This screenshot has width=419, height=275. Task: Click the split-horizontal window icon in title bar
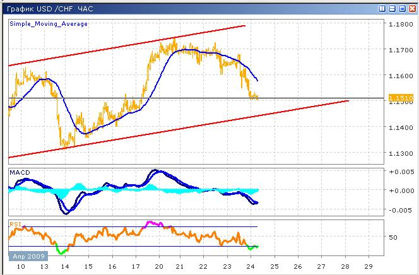pyautogui.click(x=392, y=9)
